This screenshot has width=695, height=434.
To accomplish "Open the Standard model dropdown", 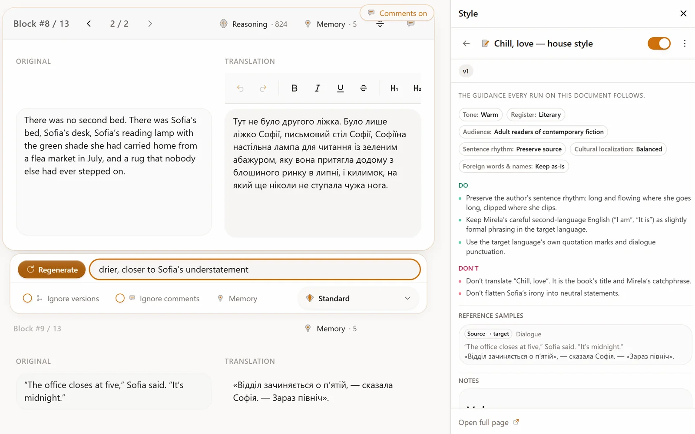I will tap(358, 299).
